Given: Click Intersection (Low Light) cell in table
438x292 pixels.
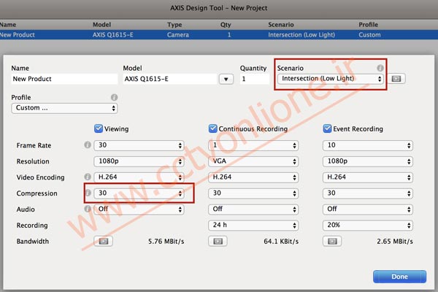Looking at the screenshot, I should tap(301, 34).
